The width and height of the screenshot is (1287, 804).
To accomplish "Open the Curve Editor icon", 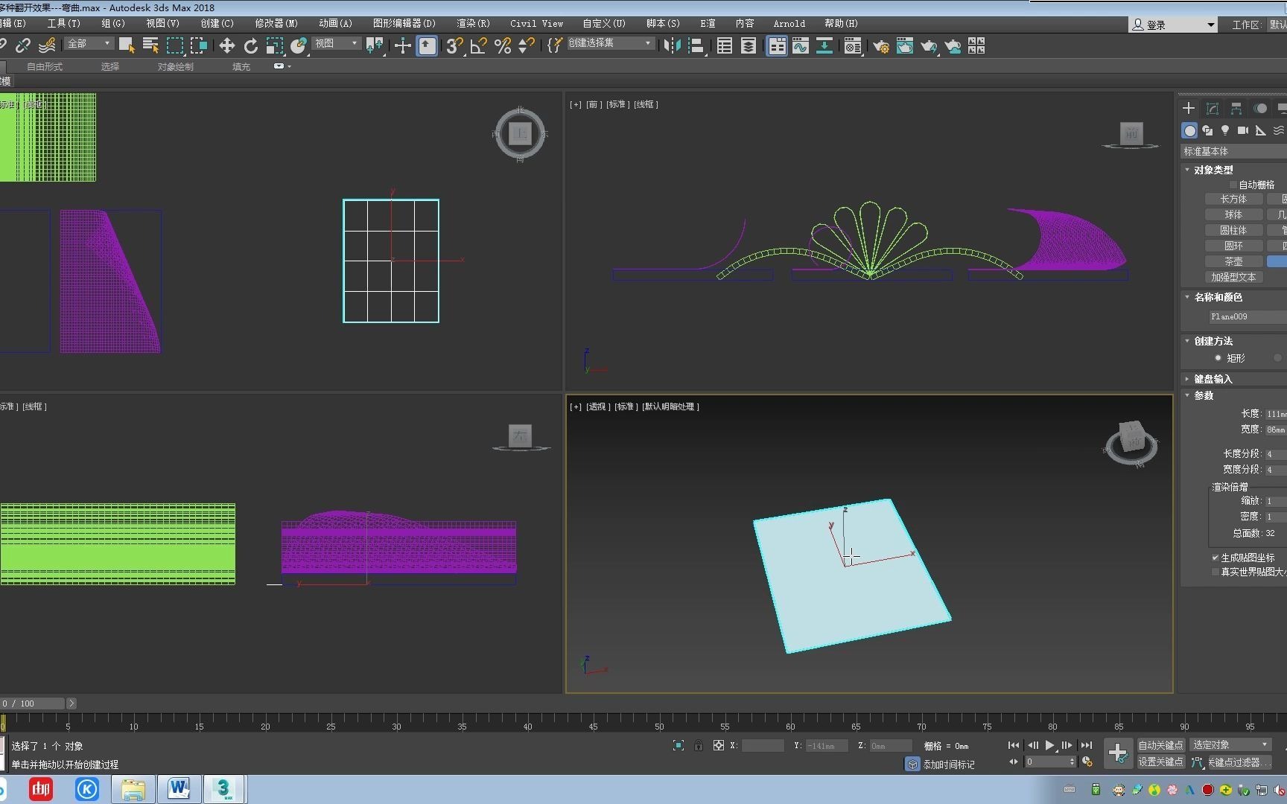I will [801, 46].
